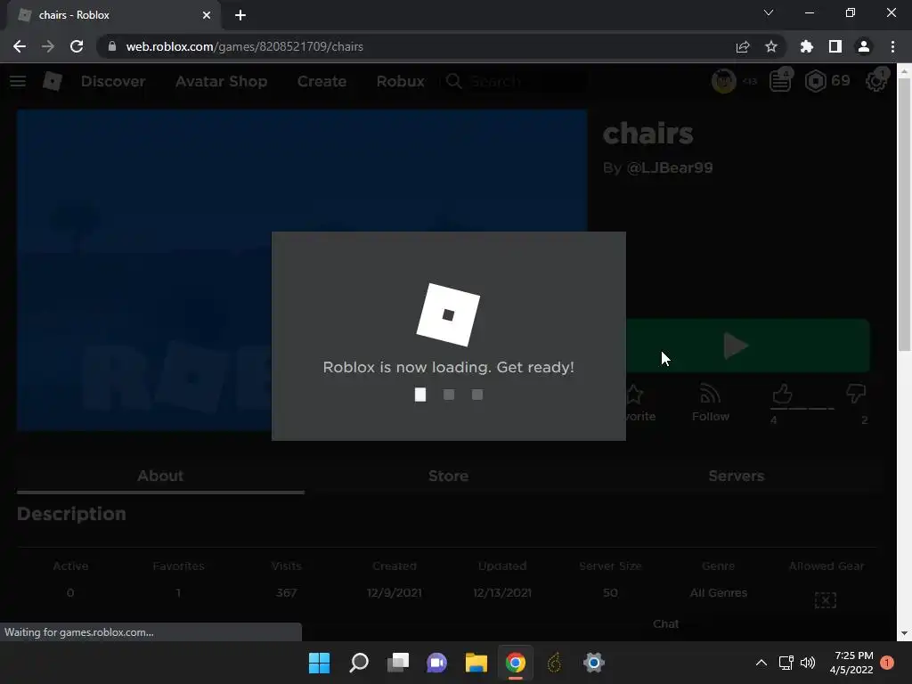Open Create in Roblox navigation
Image resolution: width=912 pixels, height=684 pixels.
pyautogui.click(x=322, y=81)
